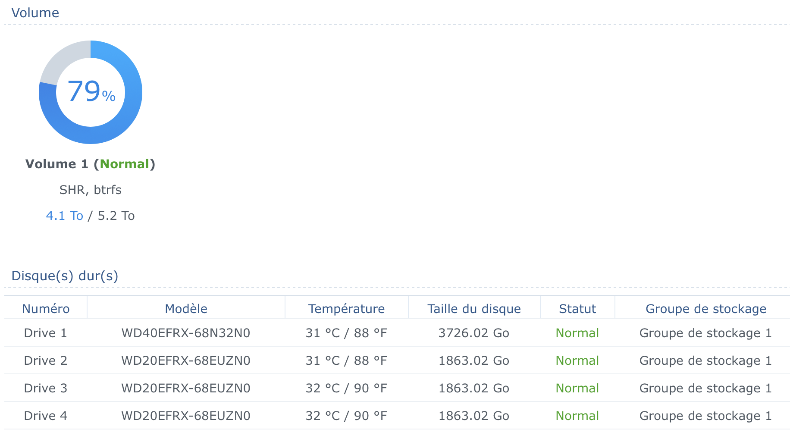Click the SHR, btrfs volume type text
This screenshot has height=445, width=790.
(90, 190)
